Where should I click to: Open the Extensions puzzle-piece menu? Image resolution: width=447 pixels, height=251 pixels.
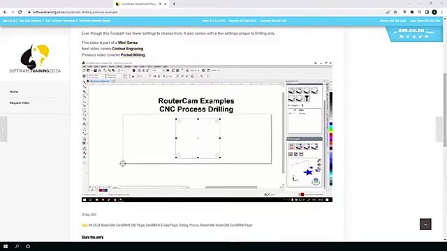tap(412, 13)
